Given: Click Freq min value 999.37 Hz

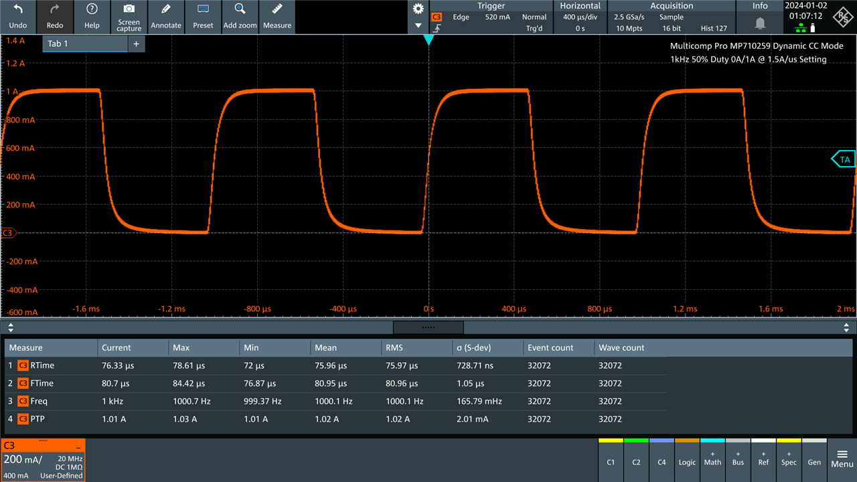Looking at the screenshot, I should 262,401.
